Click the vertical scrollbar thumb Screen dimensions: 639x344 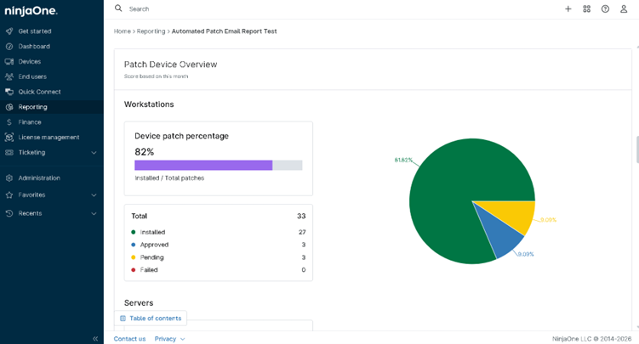pyautogui.click(x=637, y=149)
